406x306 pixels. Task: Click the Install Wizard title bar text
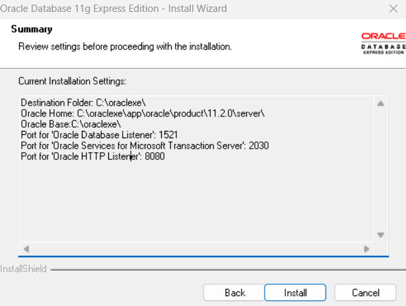114,9
